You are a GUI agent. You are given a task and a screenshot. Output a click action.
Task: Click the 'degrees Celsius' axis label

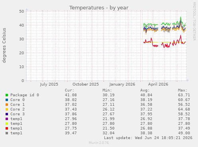4,45
